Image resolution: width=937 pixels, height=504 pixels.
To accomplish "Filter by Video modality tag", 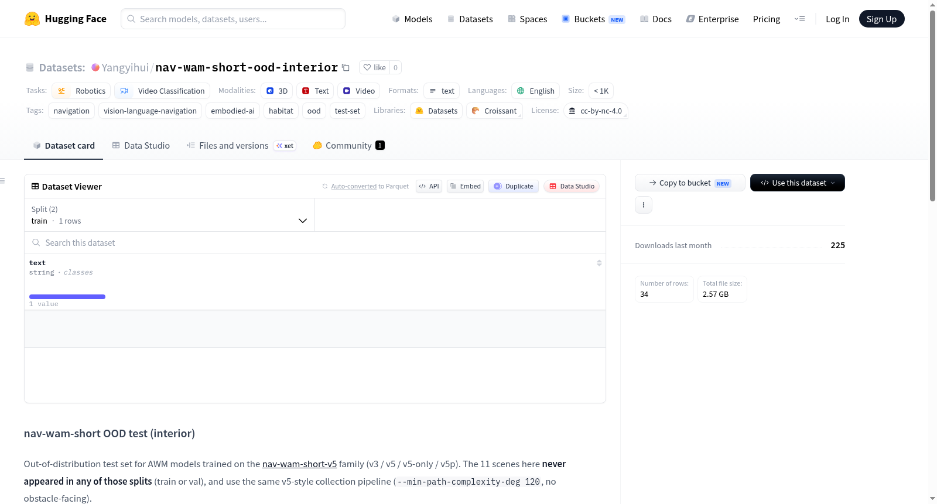I will [359, 91].
